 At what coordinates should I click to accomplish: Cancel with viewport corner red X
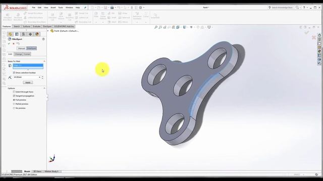(314, 37)
